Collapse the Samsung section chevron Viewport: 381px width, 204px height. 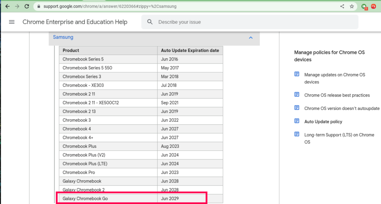251,38
